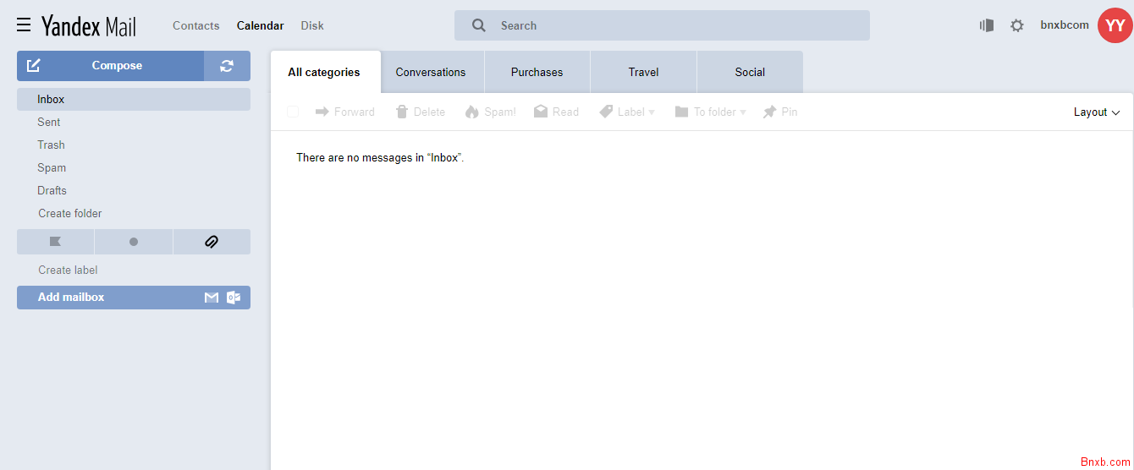Click inside the Search input field
Viewport: 1134px width, 470px height.
662,25
